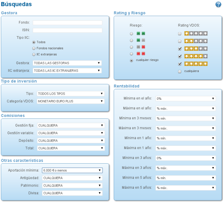The height and width of the screenshot is (203, 223).
Task: Open the help question mark icon
Action: coord(218,4)
